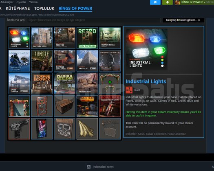The width and height of the screenshot is (214, 171).
Task: Select the Storage Box Pack item
Action: click(x=42, y=83)
